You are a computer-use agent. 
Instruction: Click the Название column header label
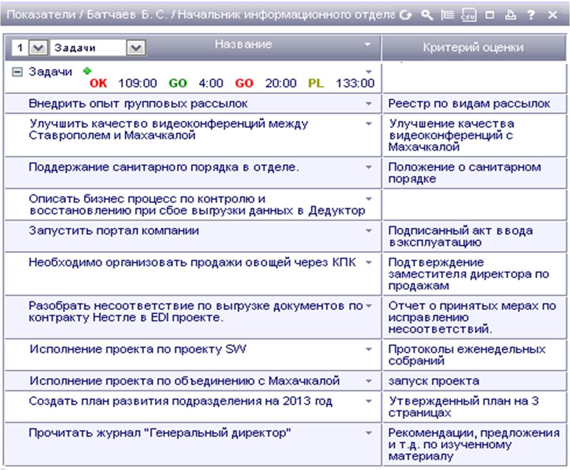[x=243, y=44]
